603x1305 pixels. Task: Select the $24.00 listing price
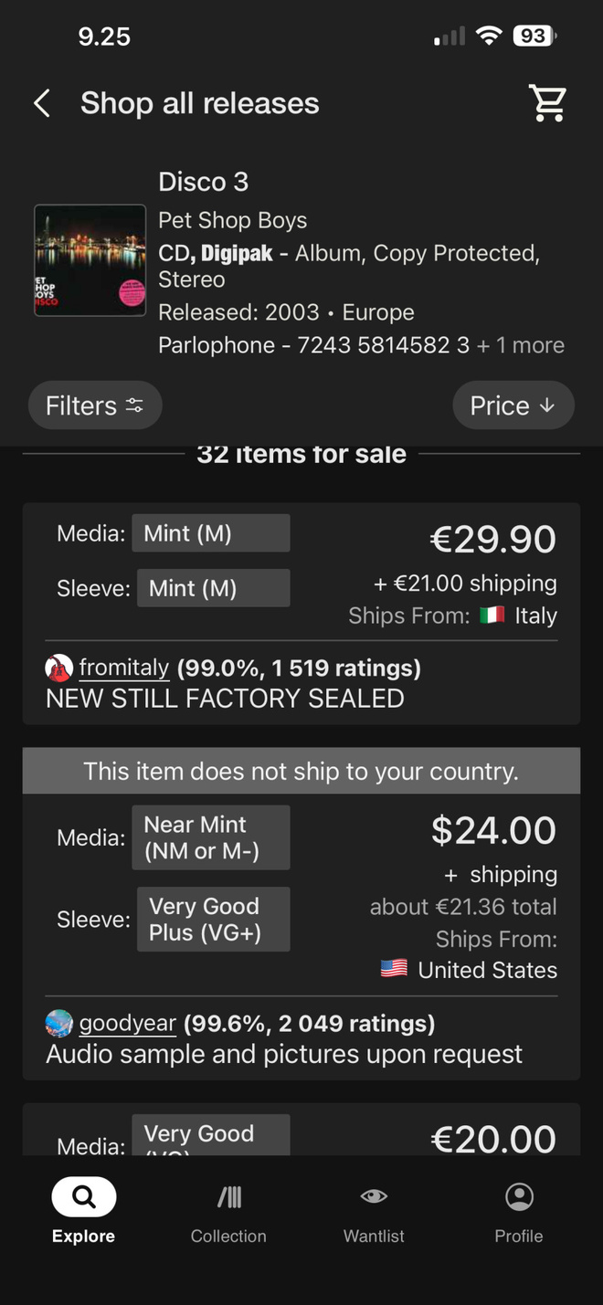click(493, 830)
